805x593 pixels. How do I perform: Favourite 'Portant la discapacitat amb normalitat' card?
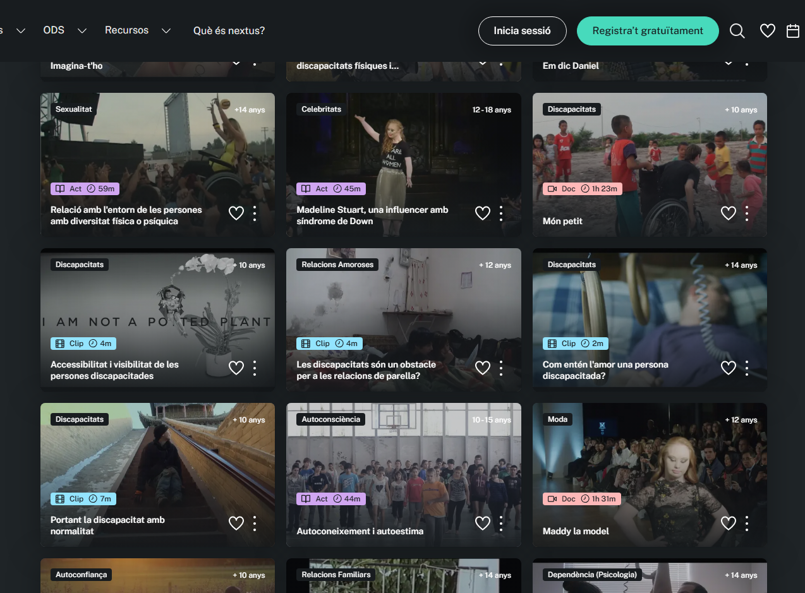[x=236, y=524]
